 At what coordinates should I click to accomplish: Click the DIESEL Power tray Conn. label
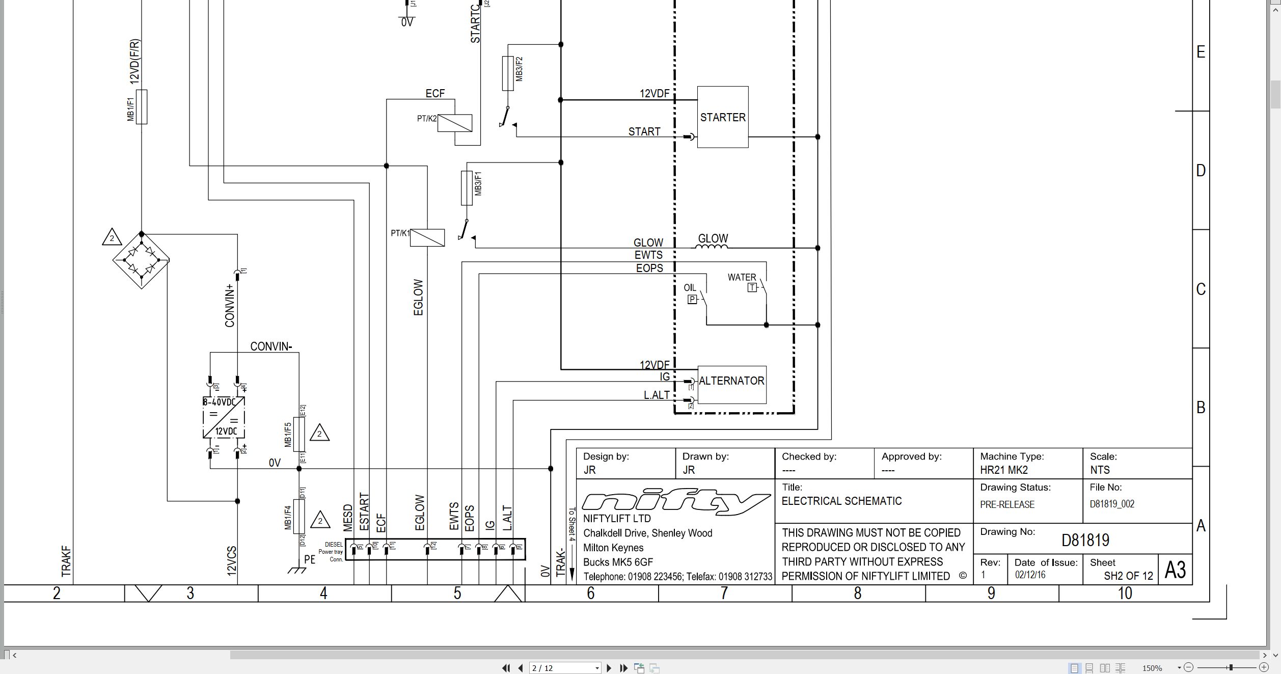tap(331, 552)
